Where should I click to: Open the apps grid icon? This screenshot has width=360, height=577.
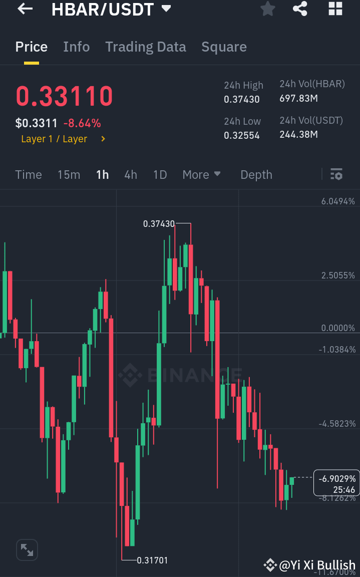tap(334, 9)
